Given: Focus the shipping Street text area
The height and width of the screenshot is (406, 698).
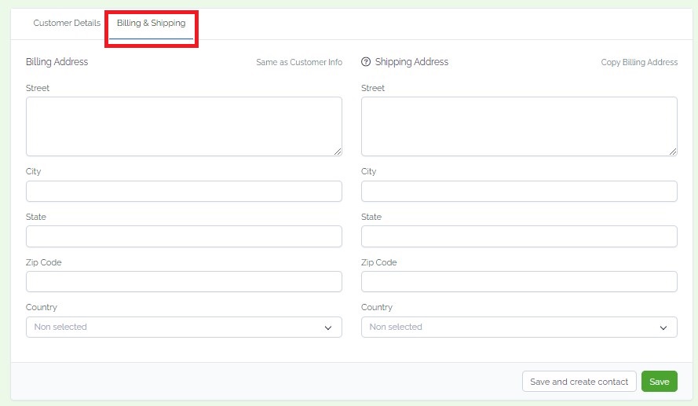Looking at the screenshot, I should pos(519,126).
